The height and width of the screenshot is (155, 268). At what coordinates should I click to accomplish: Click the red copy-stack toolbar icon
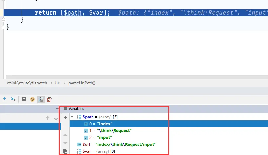click(x=49, y=99)
